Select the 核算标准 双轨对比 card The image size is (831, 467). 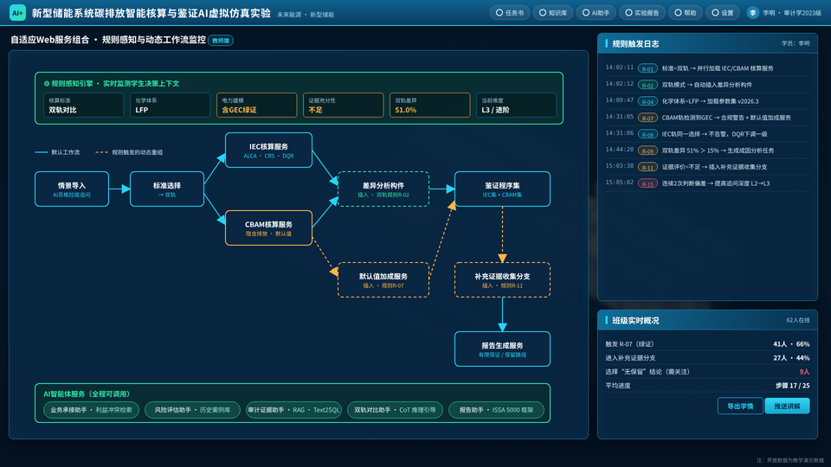coord(84,105)
